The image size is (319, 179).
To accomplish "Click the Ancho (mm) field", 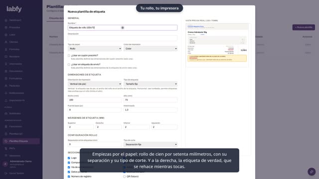I will 95,100.
